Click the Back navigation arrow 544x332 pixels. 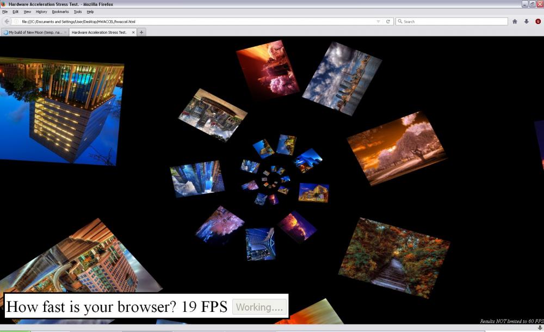click(7, 22)
